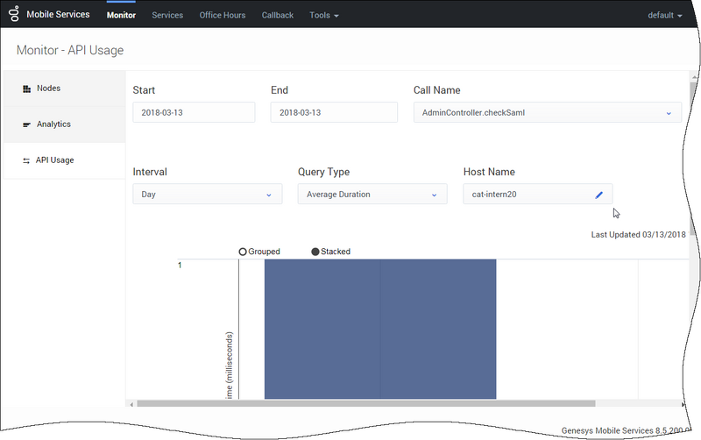Click the Genesys logo icon
701x440 pixels.
(x=13, y=15)
